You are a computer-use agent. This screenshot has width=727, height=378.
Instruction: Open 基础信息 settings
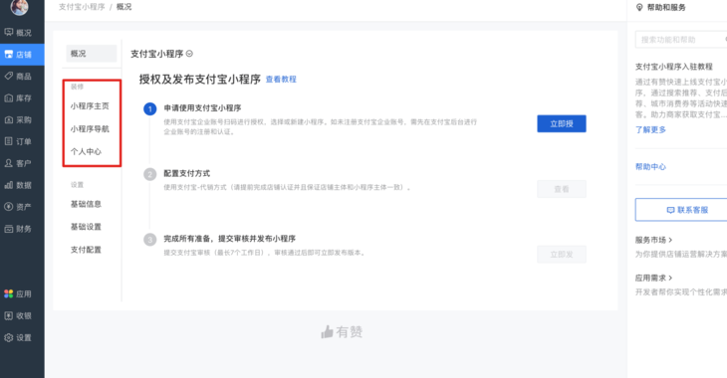(86, 203)
